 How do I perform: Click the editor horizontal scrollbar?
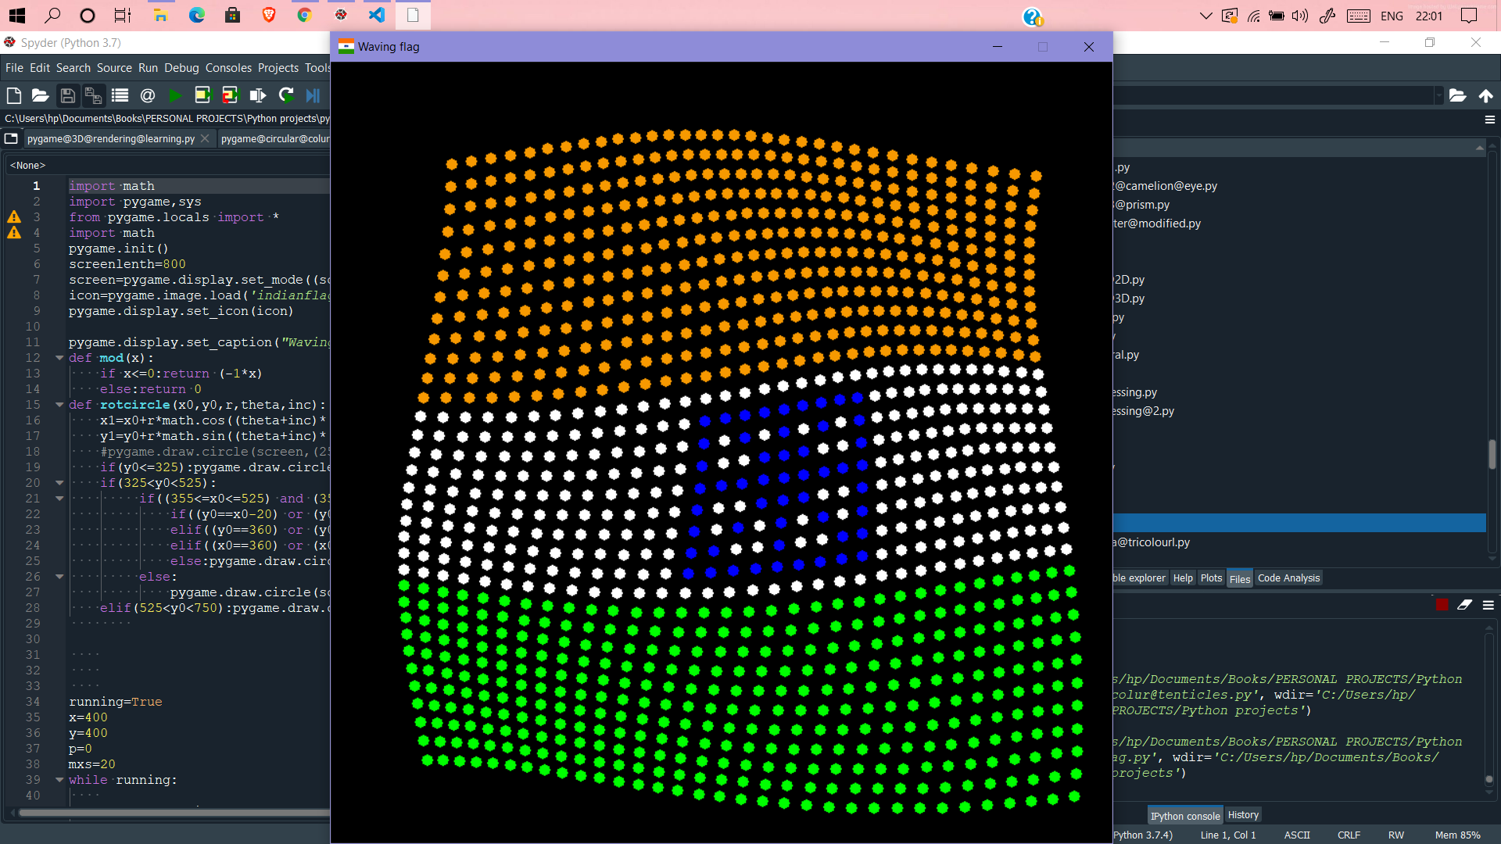pos(174,813)
